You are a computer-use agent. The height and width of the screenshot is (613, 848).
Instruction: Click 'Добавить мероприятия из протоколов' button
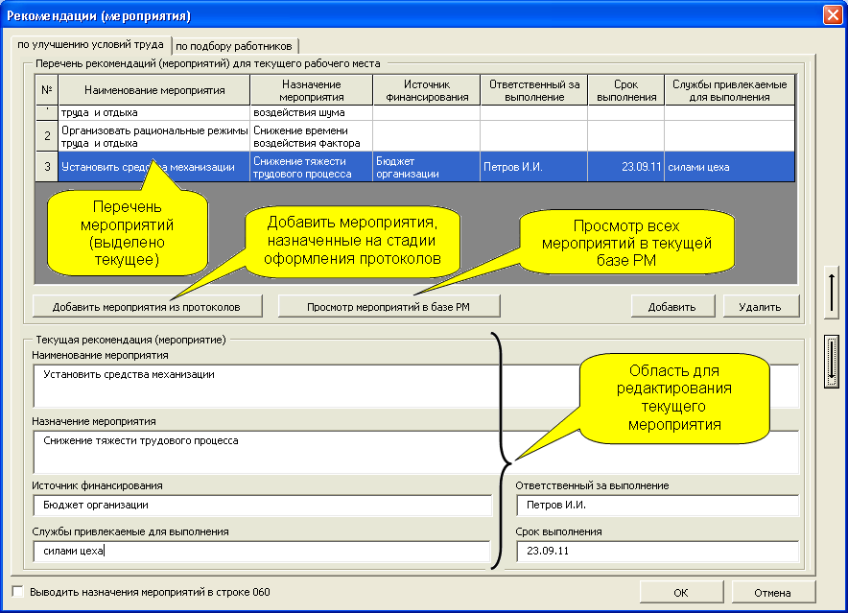pos(147,307)
